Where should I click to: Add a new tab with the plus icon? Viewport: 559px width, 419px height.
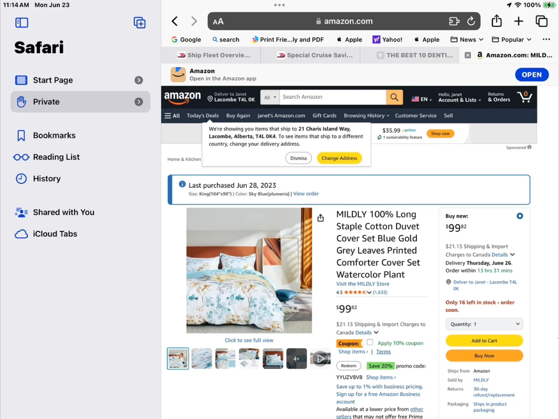point(519,21)
